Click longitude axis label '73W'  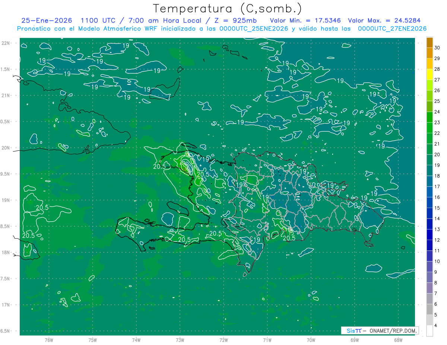[180, 340]
